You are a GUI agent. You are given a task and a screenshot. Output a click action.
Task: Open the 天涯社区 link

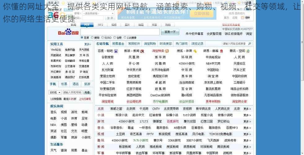[240, 64]
